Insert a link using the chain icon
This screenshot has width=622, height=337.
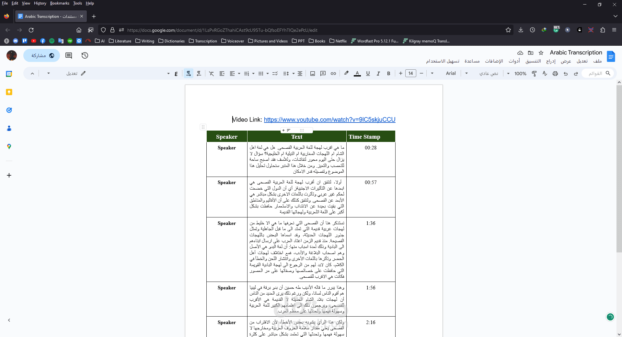coord(333,74)
